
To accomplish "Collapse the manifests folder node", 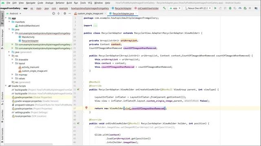I will click(9, 22).
